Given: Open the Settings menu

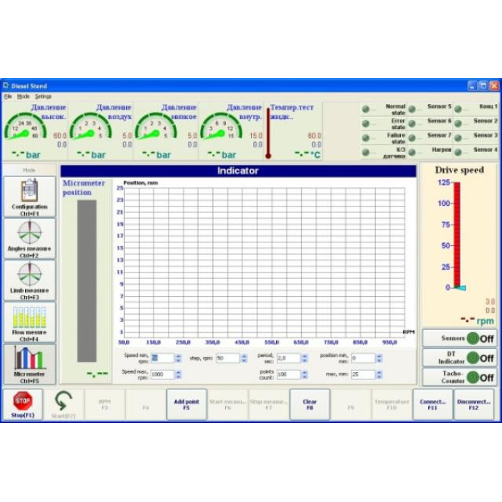Looking at the screenshot, I should (43, 96).
